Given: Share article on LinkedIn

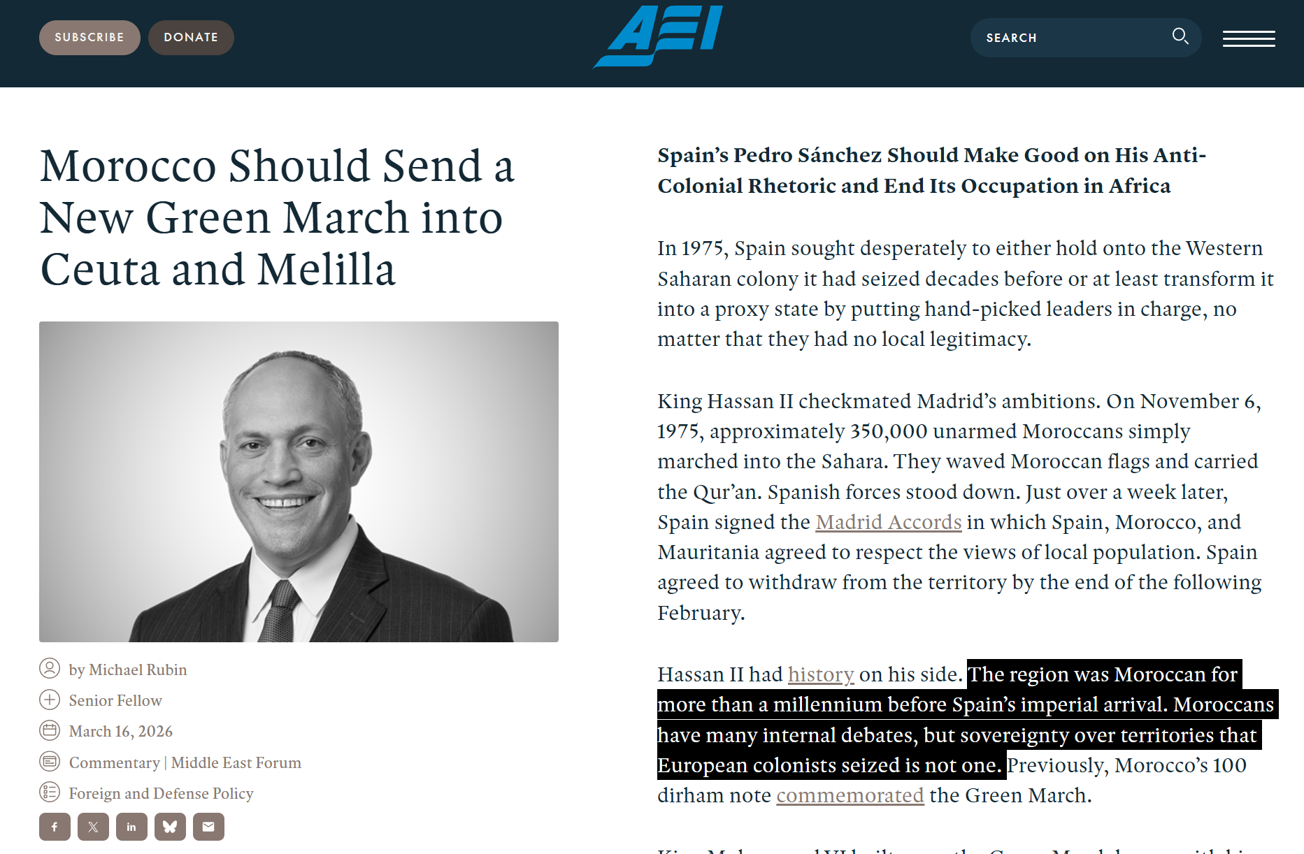Looking at the screenshot, I should (131, 827).
